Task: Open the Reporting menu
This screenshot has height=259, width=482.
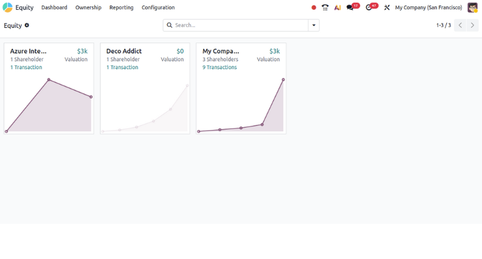Action: [x=121, y=7]
